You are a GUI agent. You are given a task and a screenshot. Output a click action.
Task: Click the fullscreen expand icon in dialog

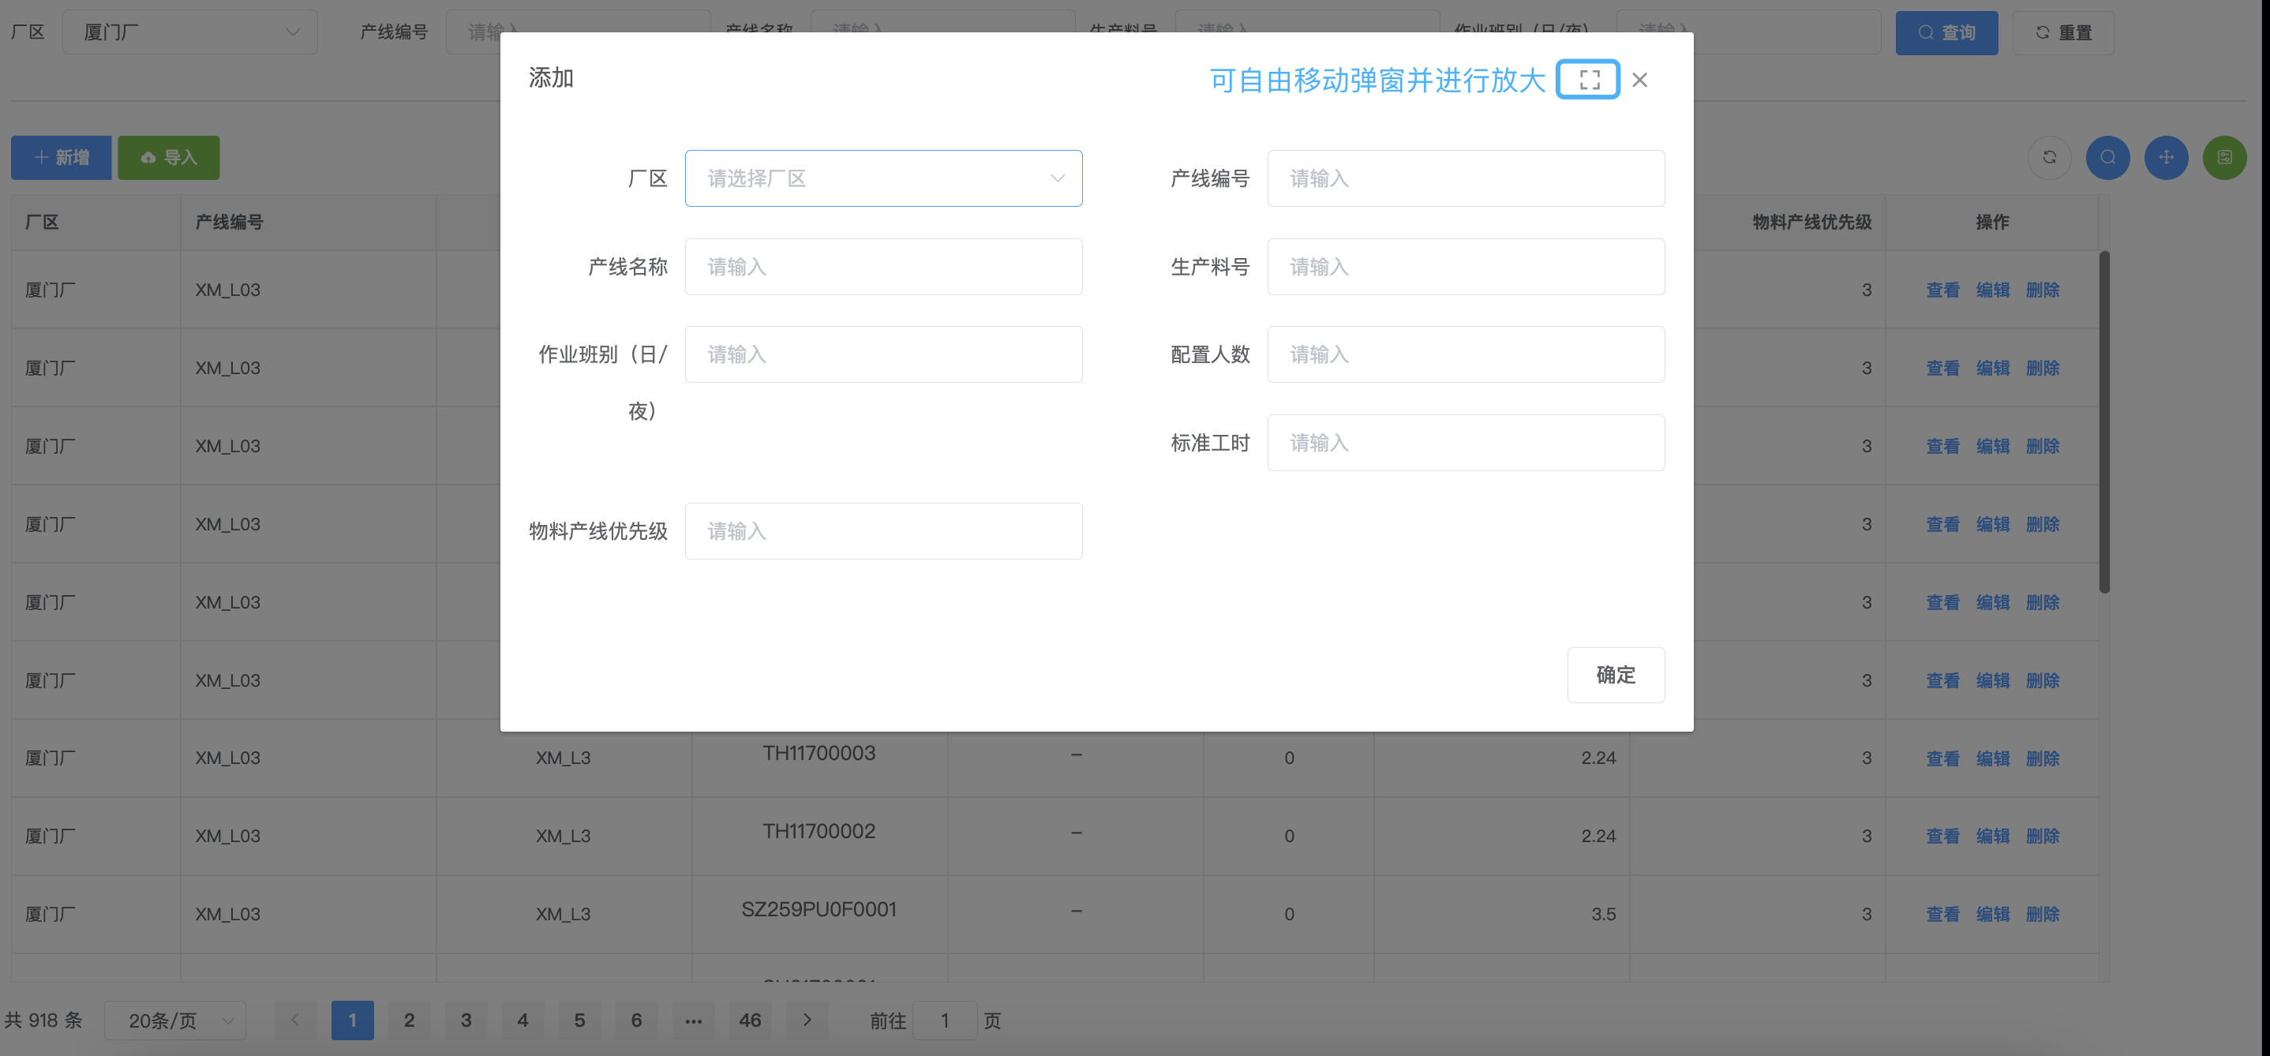[x=1589, y=80]
